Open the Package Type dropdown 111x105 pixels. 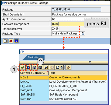[83, 34]
